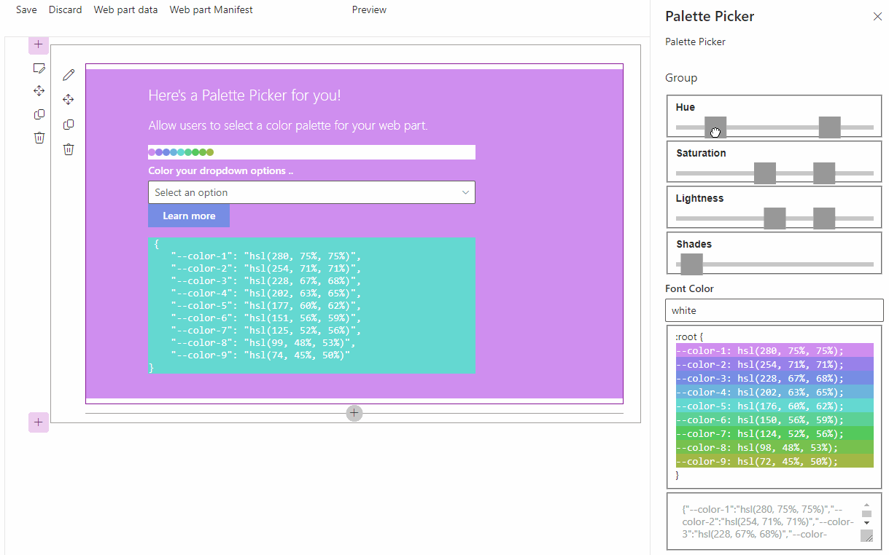
Task: Add a section with the bottom pink plus
Action: (39, 422)
